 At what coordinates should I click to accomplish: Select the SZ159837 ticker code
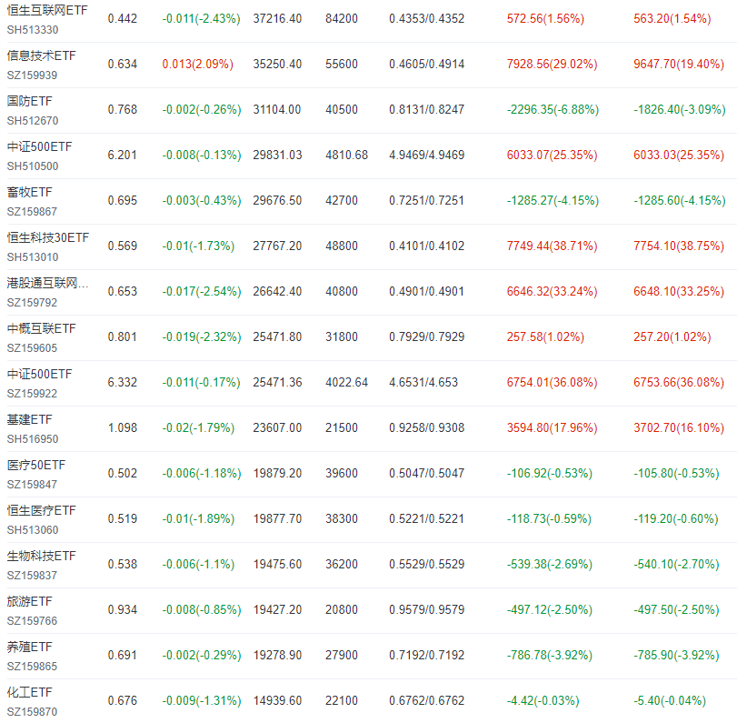32,576
